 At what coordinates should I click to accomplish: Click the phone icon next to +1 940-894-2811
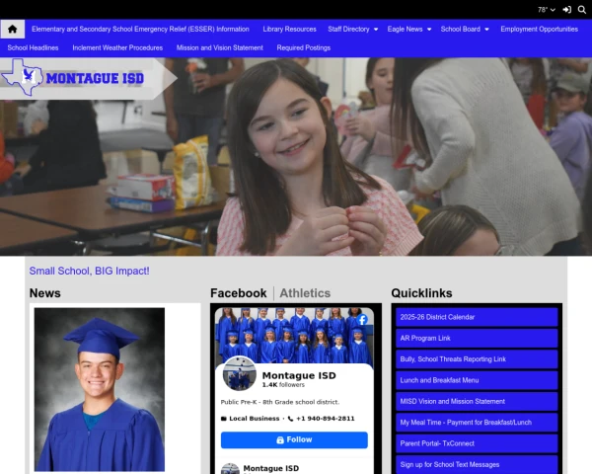click(x=290, y=419)
